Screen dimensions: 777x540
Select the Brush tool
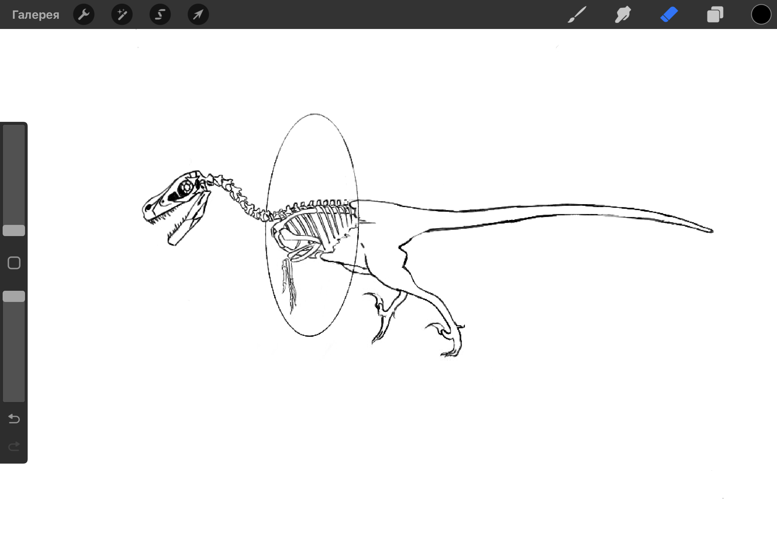click(x=577, y=14)
